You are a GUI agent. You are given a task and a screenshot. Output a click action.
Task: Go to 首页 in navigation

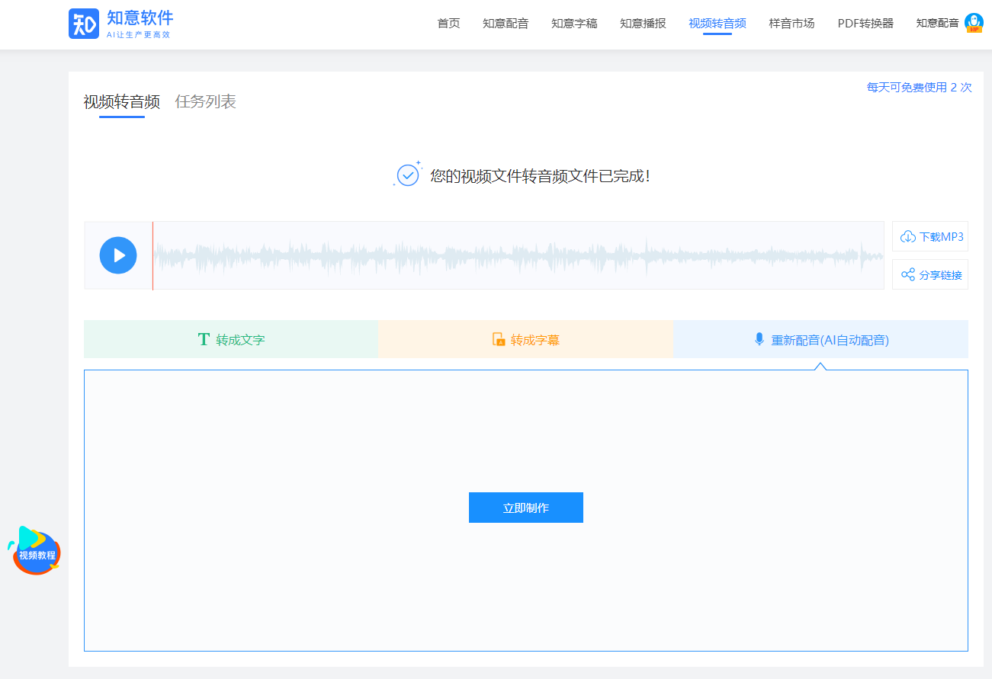[448, 23]
